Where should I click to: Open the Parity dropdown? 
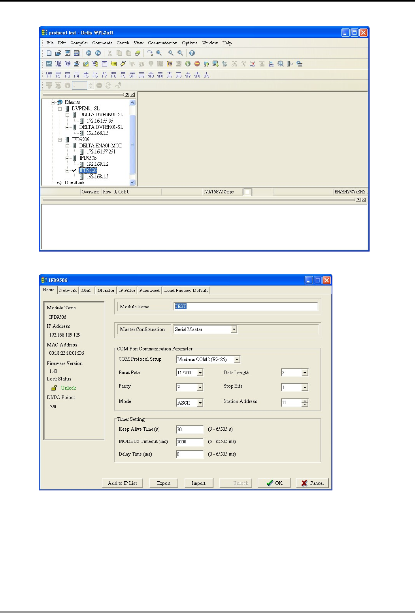point(200,388)
